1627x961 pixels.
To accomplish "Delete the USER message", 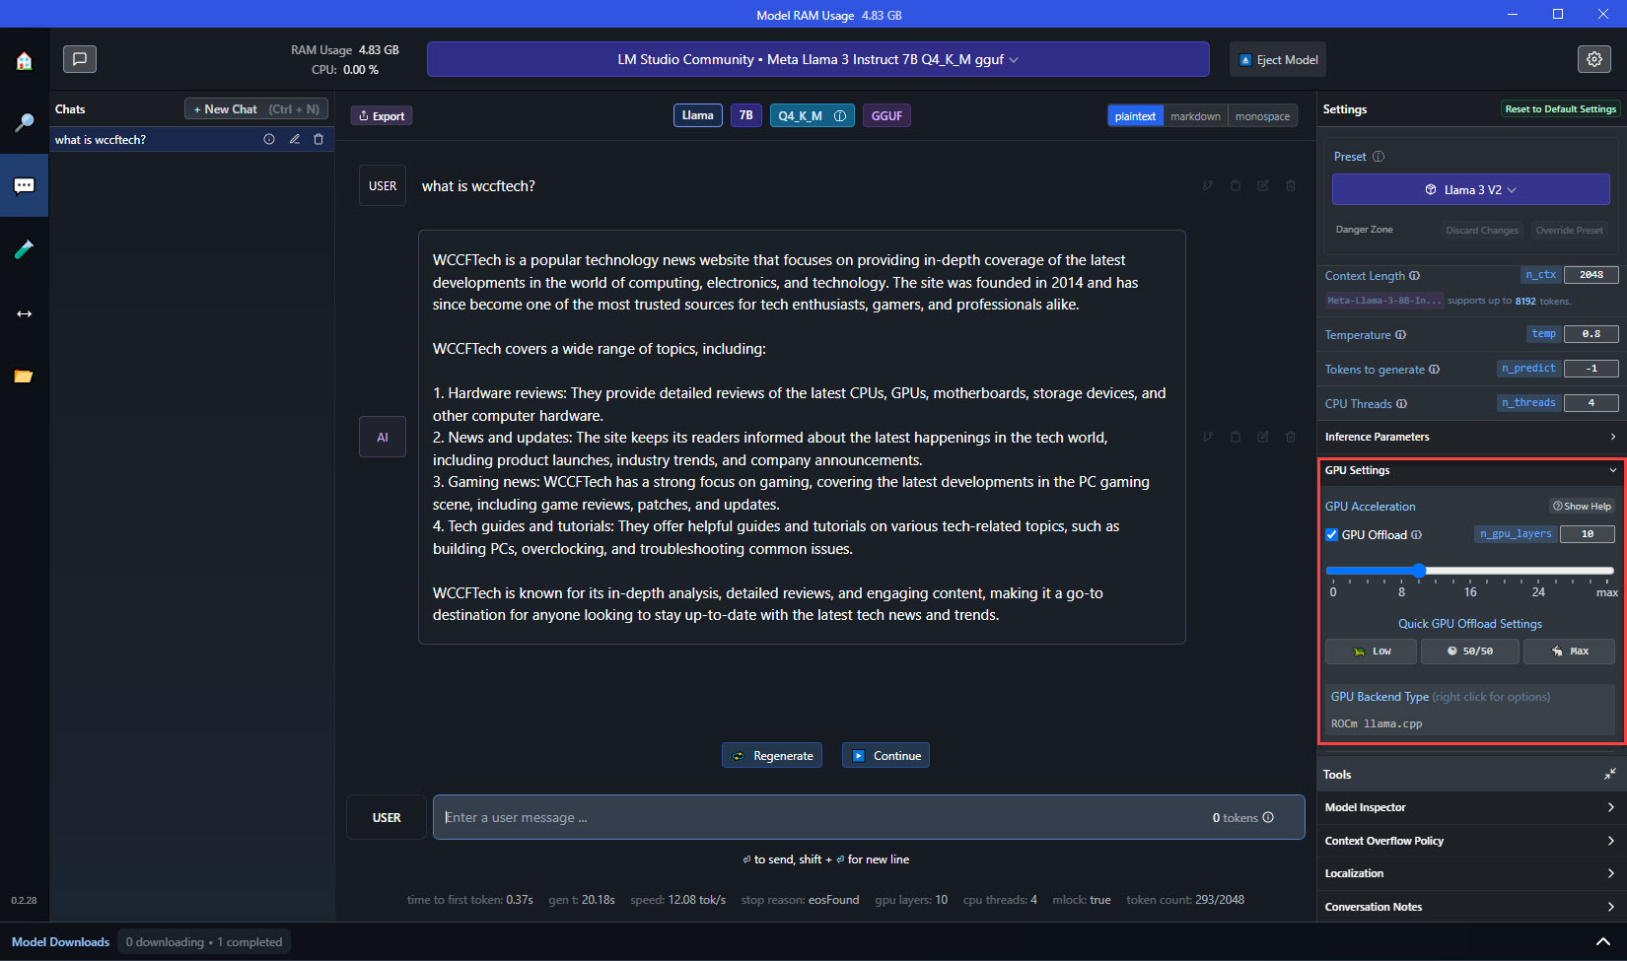I will (1291, 185).
